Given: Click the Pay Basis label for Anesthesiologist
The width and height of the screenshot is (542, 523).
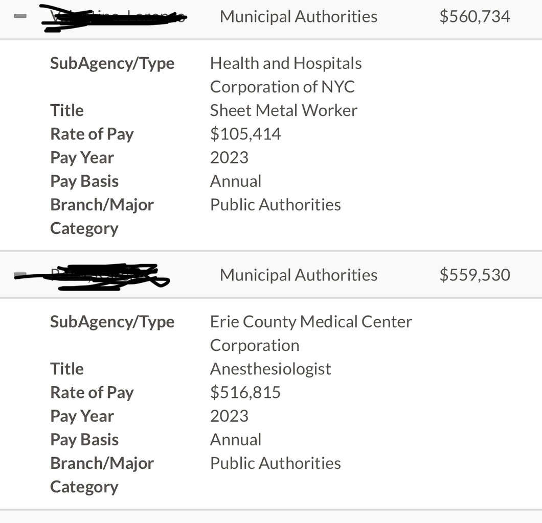Looking at the screenshot, I should (x=84, y=439).
